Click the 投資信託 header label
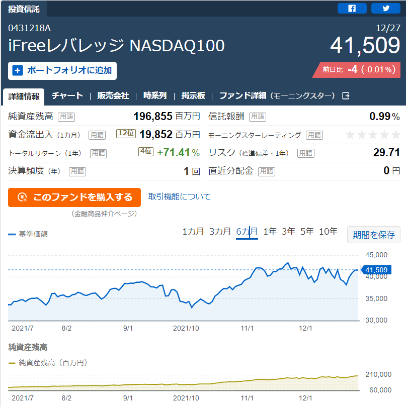 24,9
